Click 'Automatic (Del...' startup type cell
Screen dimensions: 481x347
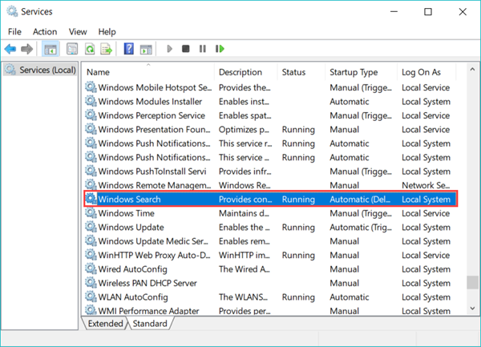(x=360, y=200)
